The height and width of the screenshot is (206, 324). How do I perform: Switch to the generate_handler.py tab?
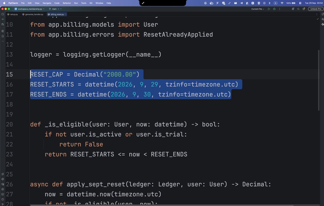(33, 14)
